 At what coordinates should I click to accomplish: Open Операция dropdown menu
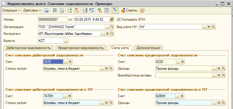click(11, 10)
